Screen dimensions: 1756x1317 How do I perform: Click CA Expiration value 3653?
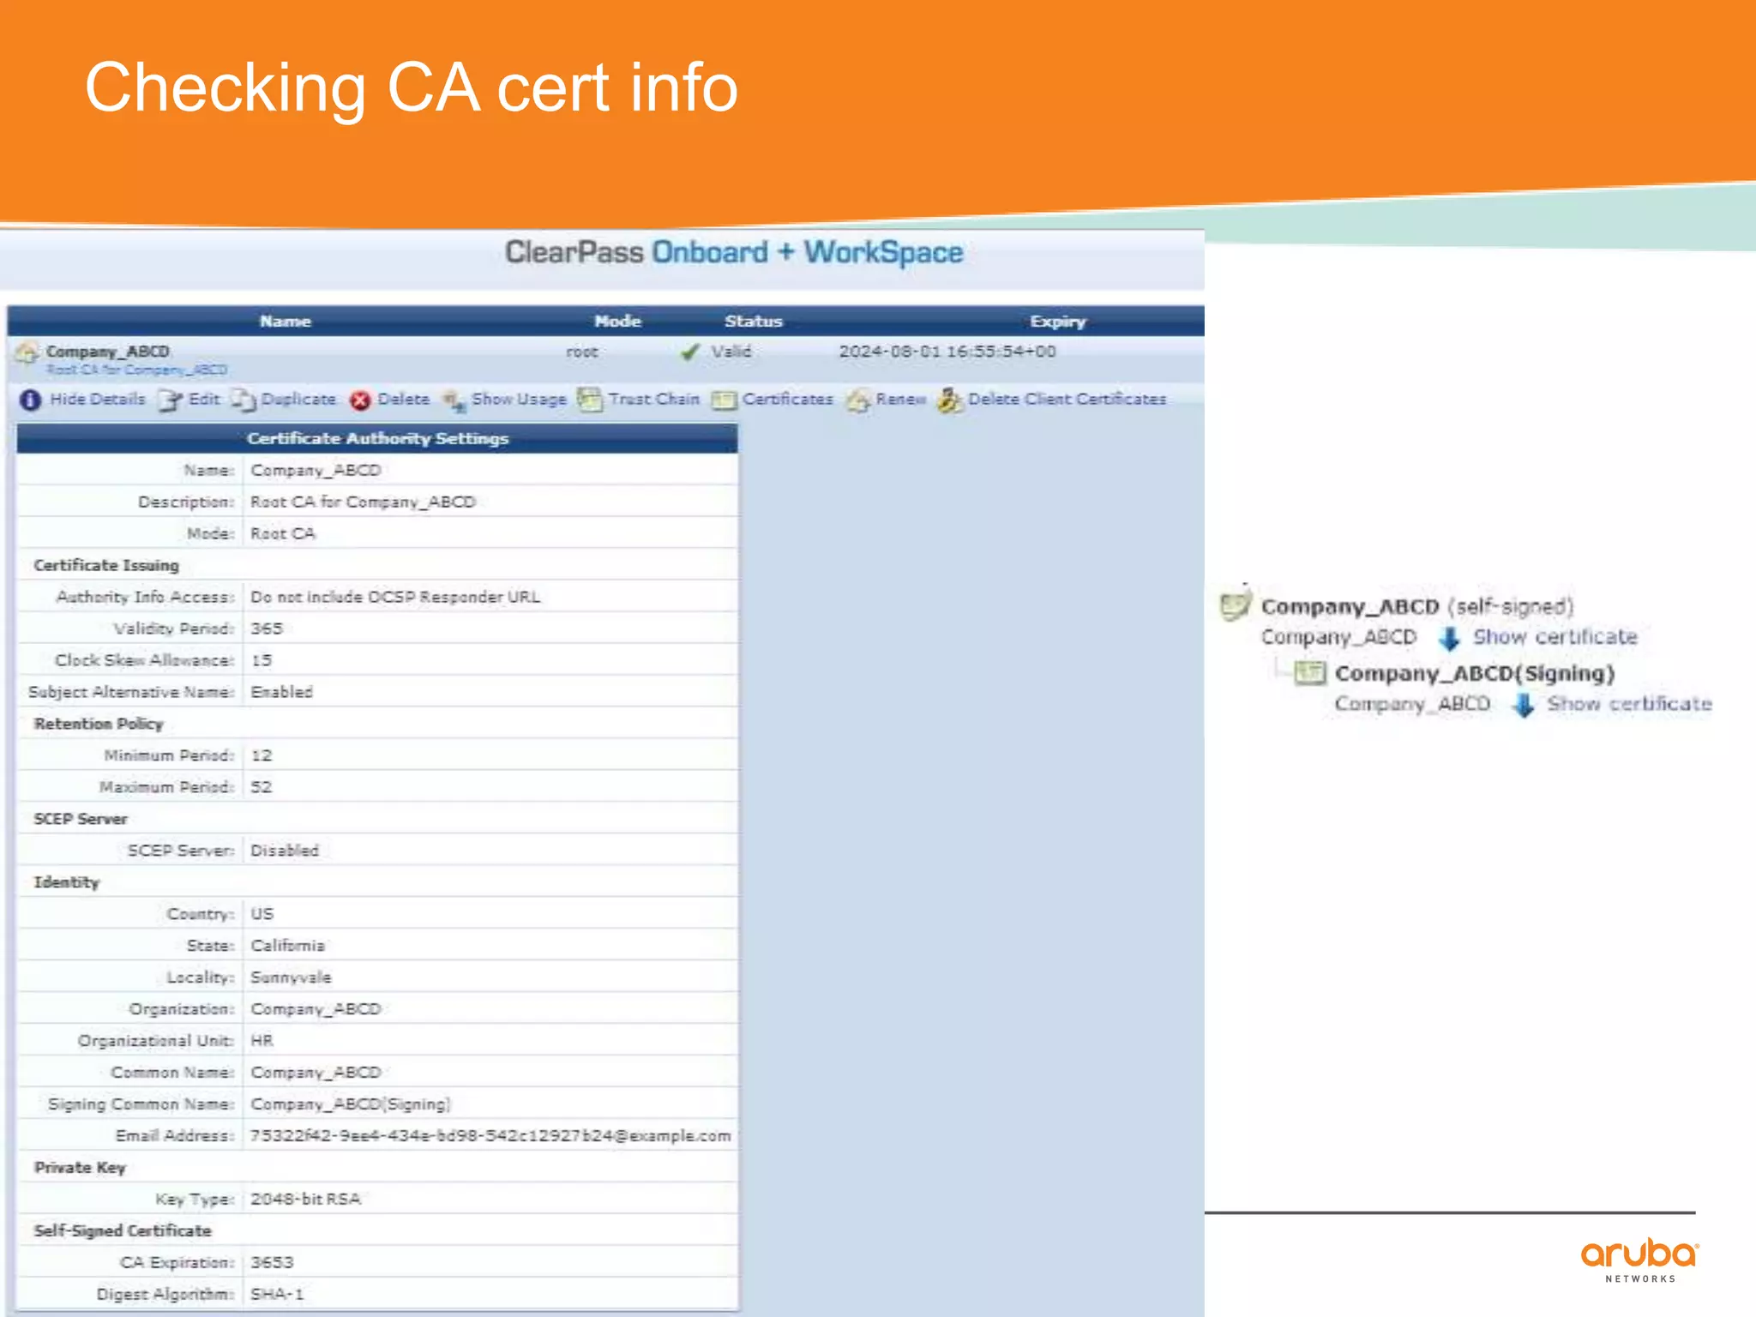coord(272,1263)
